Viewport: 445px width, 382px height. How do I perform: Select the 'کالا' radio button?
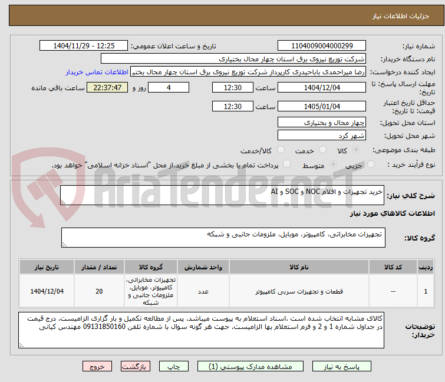pyautogui.click(x=356, y=150)
